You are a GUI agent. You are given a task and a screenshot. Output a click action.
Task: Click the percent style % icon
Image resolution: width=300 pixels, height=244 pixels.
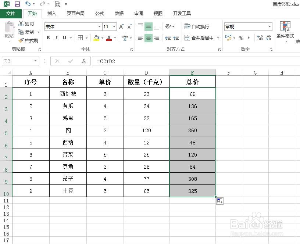pos(241,37)
